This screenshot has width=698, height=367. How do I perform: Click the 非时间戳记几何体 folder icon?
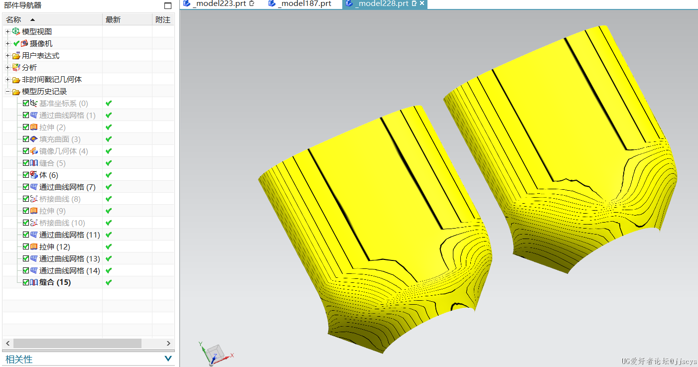coord(16,80)
